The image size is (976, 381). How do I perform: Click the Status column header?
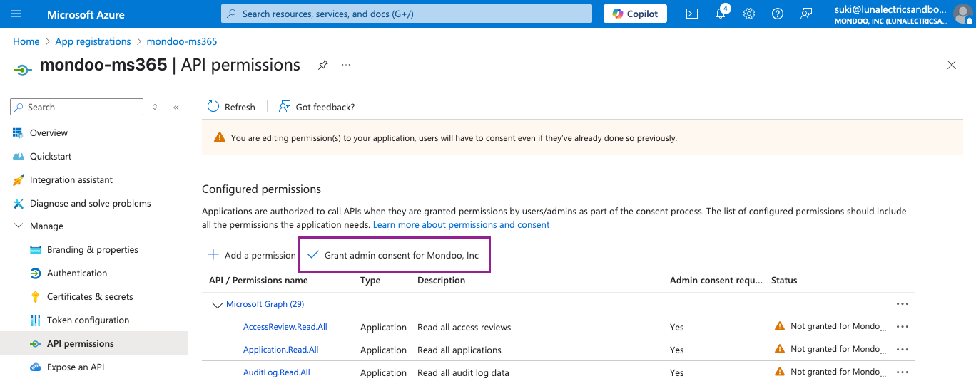click(784, 281)
